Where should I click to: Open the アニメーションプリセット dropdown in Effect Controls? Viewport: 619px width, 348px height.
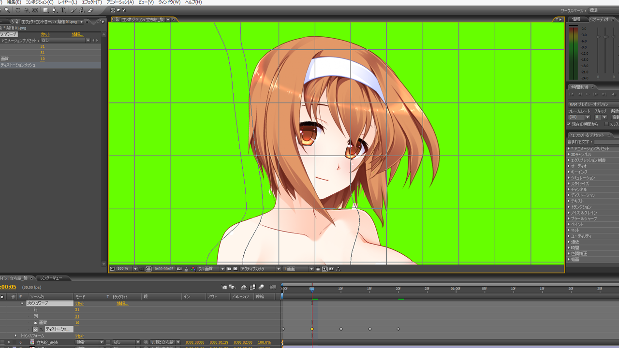pyautogui.click(x=66, y=41)
